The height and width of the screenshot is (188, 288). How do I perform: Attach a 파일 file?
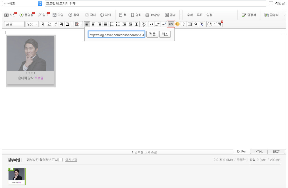pyautogui.click(x=58, y=15)
